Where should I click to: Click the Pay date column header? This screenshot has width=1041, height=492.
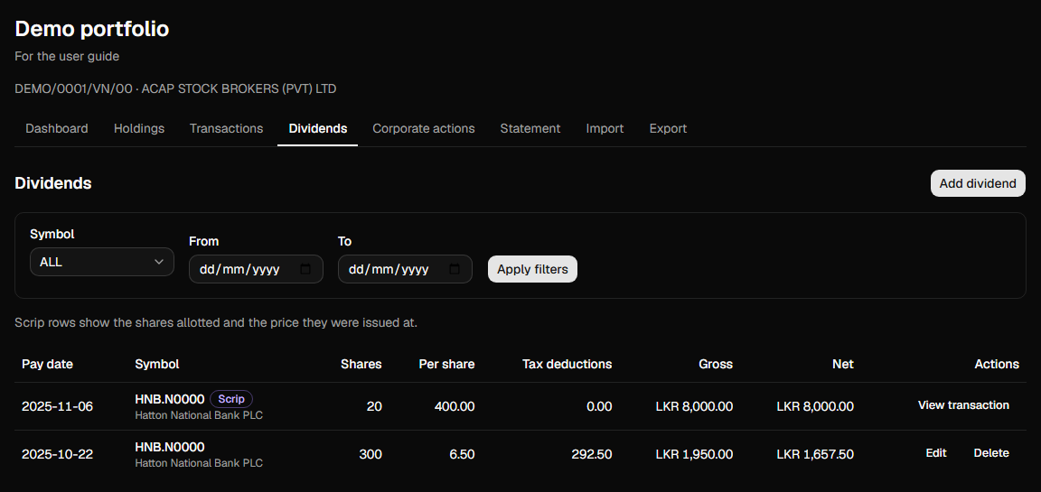(47, 364)
